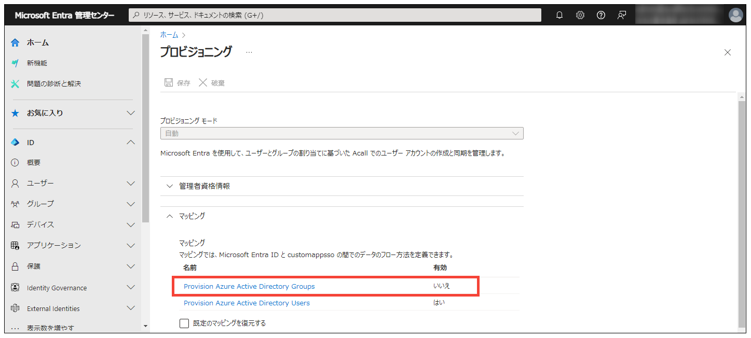
Task: Focus the リソース、サービス search box
Action: tap(335, 15)
